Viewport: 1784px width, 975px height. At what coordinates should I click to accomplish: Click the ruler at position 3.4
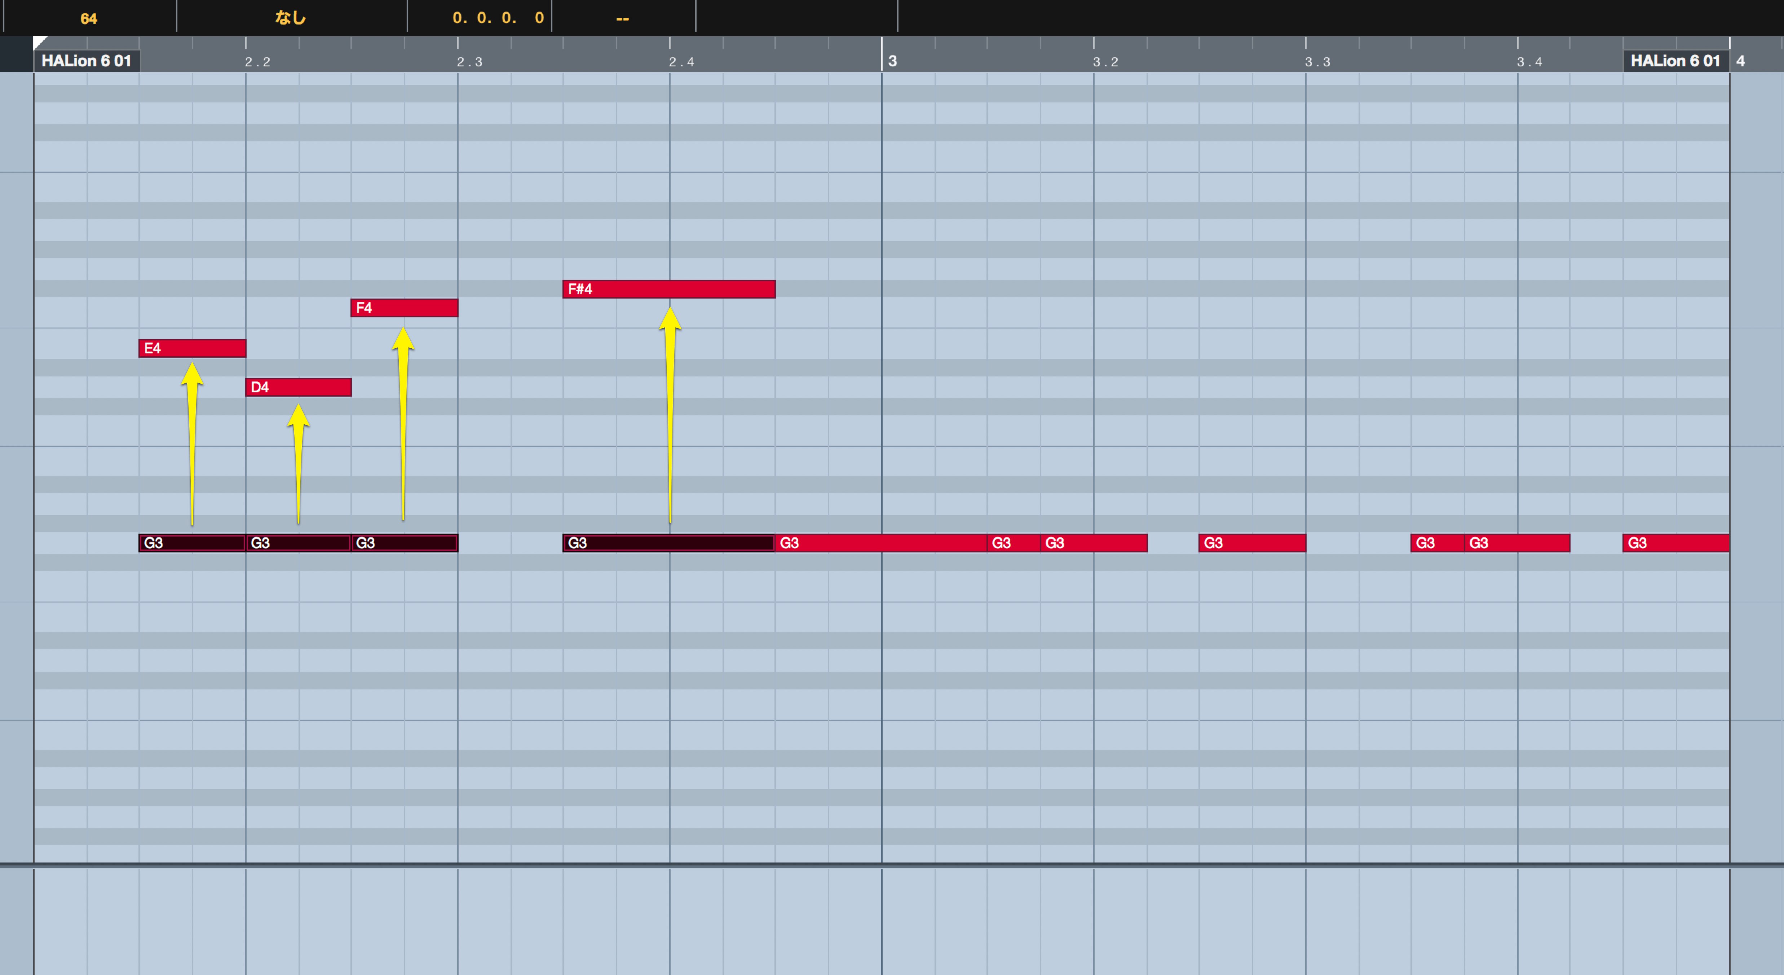coord(1529,62)
